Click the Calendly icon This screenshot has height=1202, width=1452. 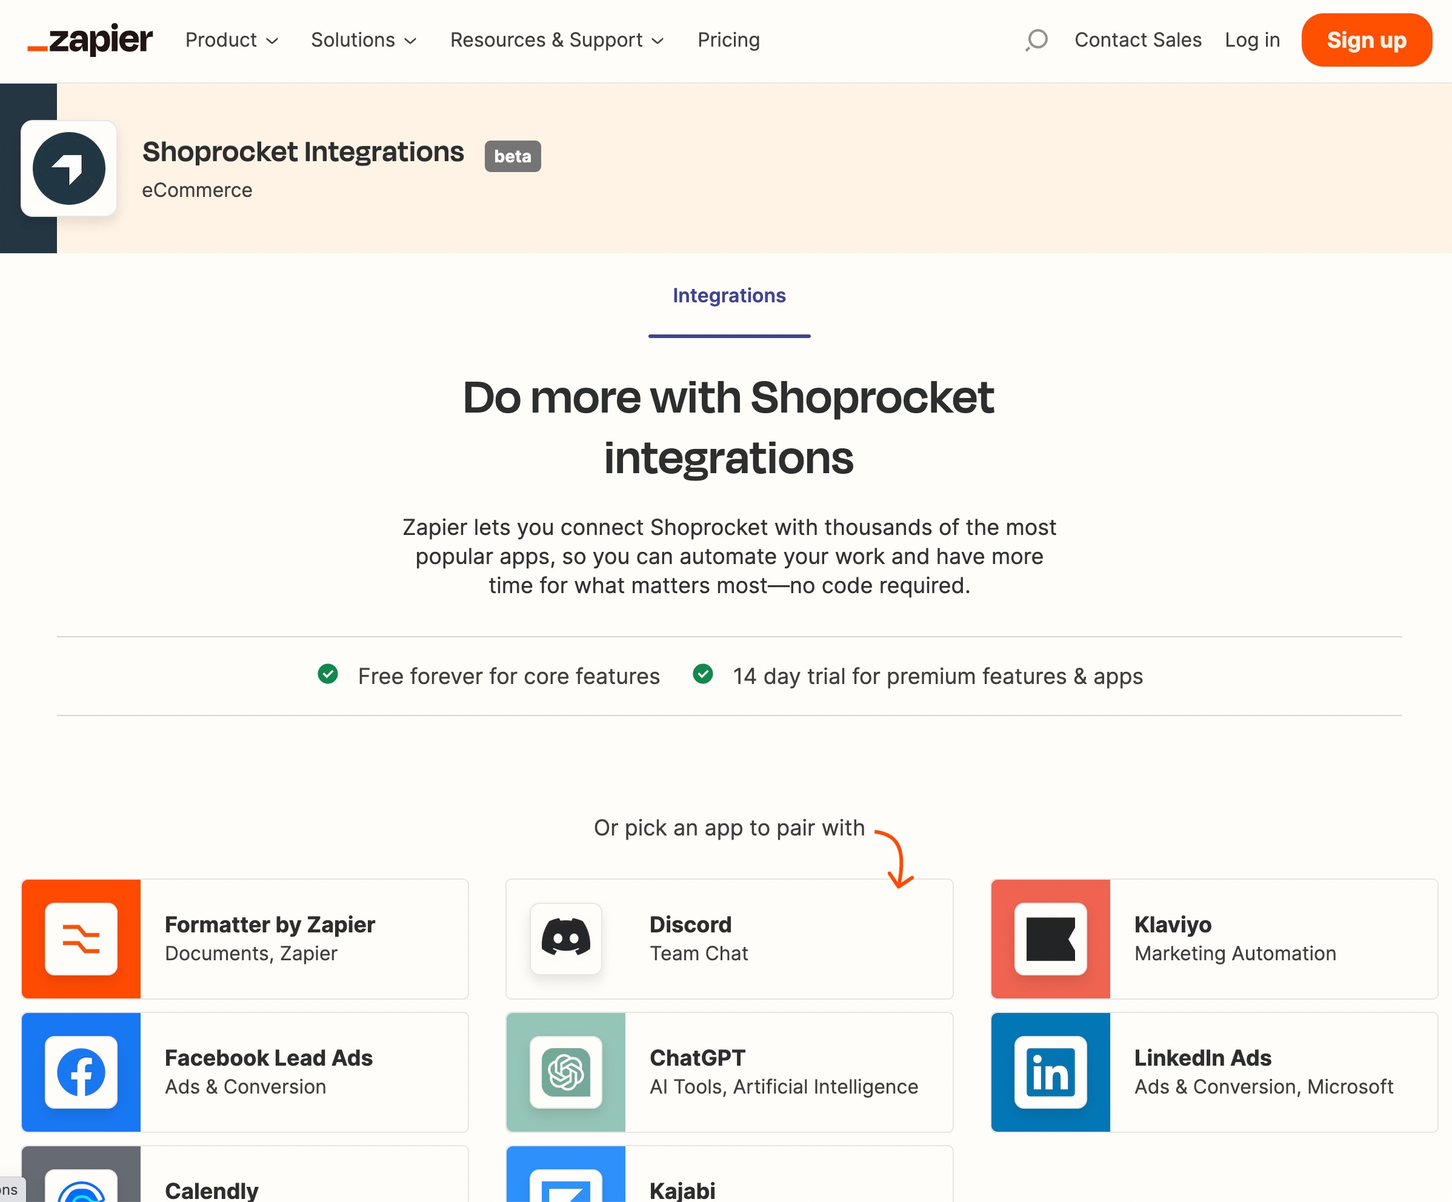(81, 1186)
